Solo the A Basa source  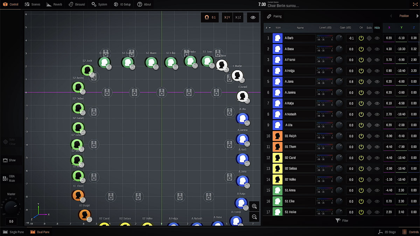coord(369,49)
